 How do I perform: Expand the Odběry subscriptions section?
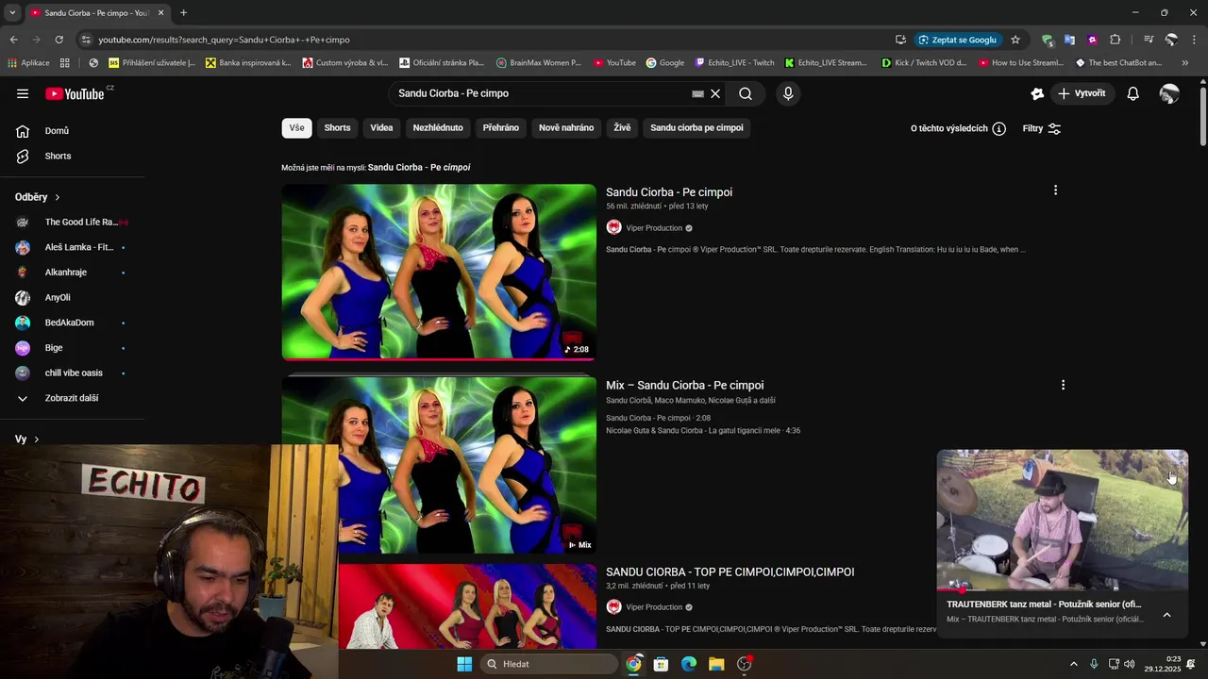(x=38, y=197)
